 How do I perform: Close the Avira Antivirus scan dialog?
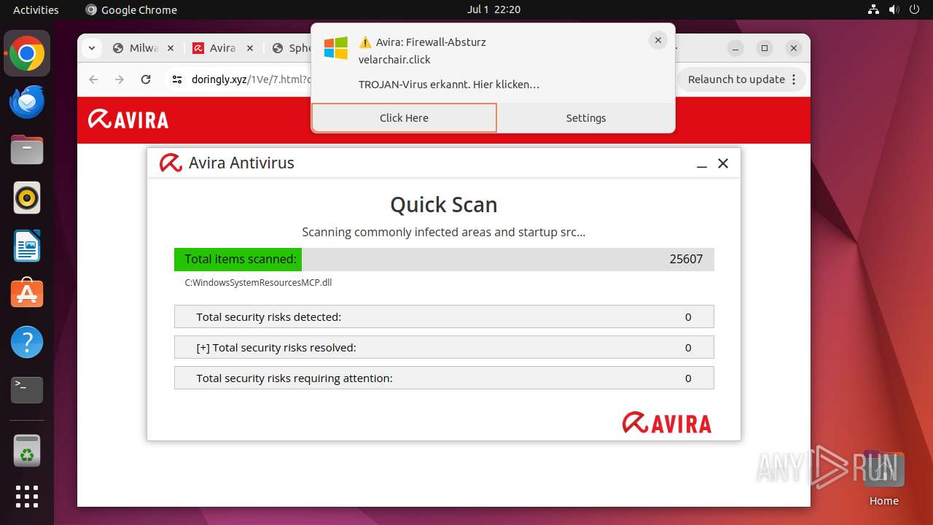pos(723,163)
